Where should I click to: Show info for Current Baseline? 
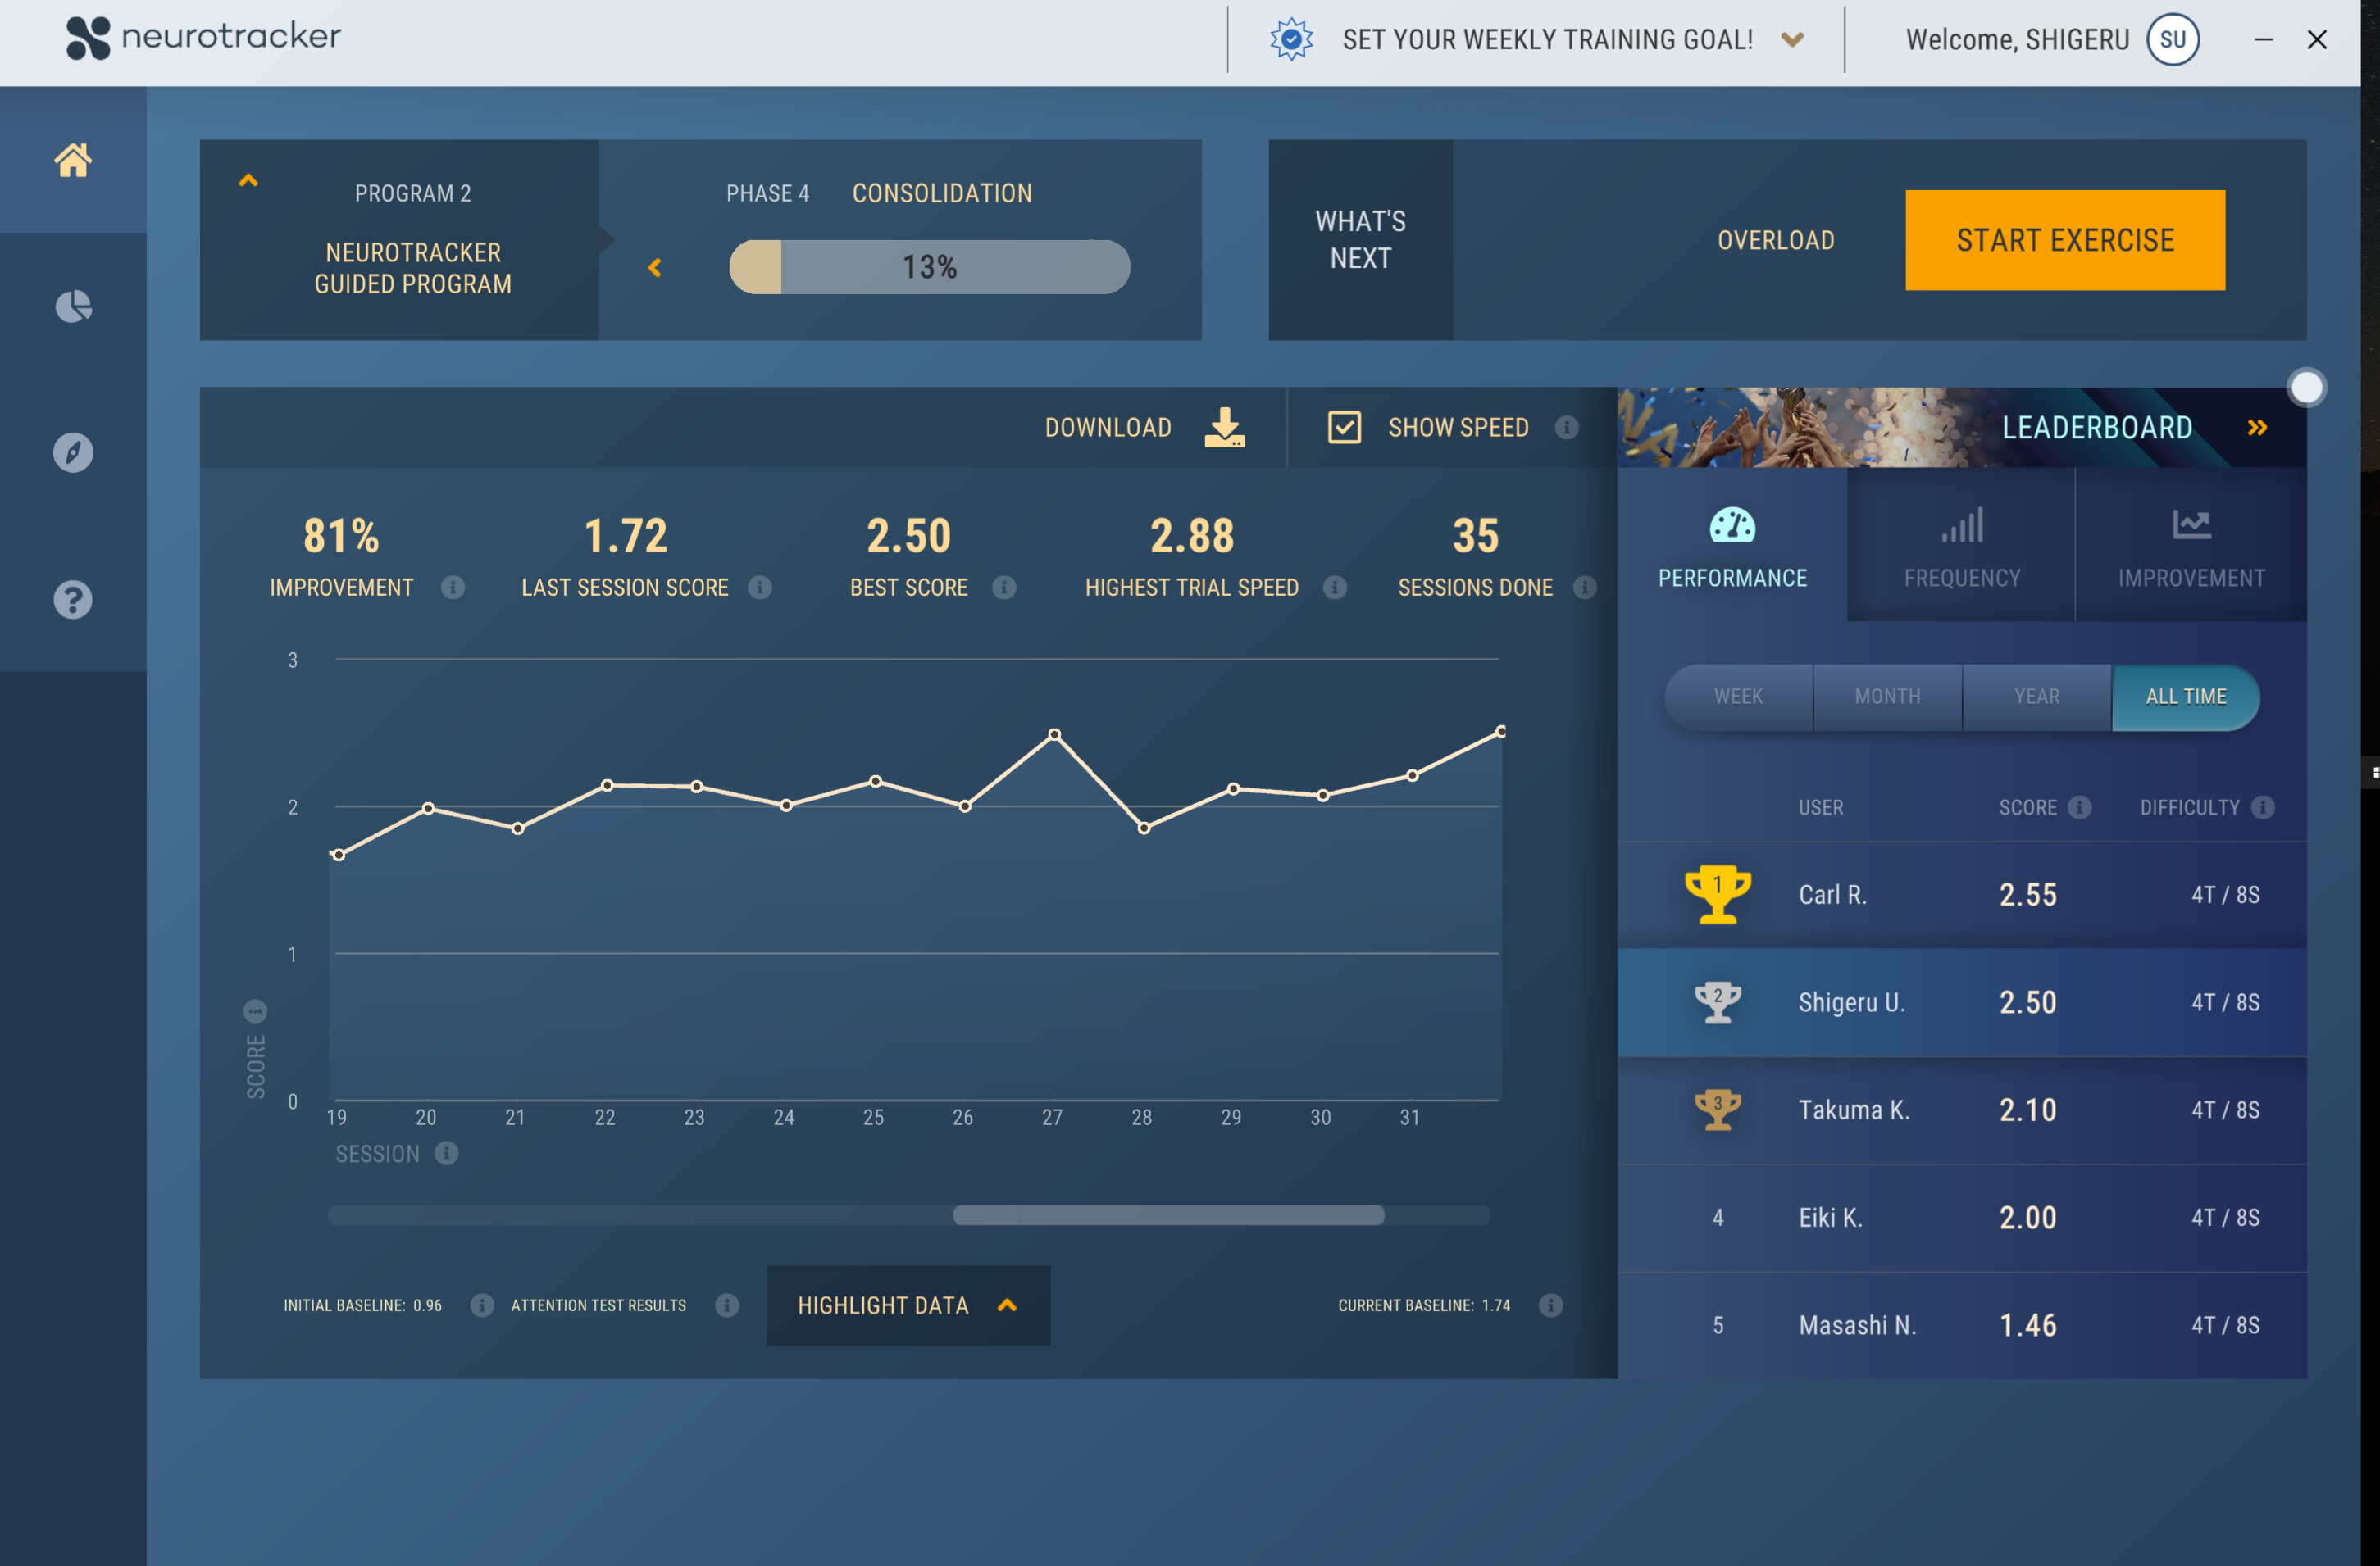tap(1551, 1305)
